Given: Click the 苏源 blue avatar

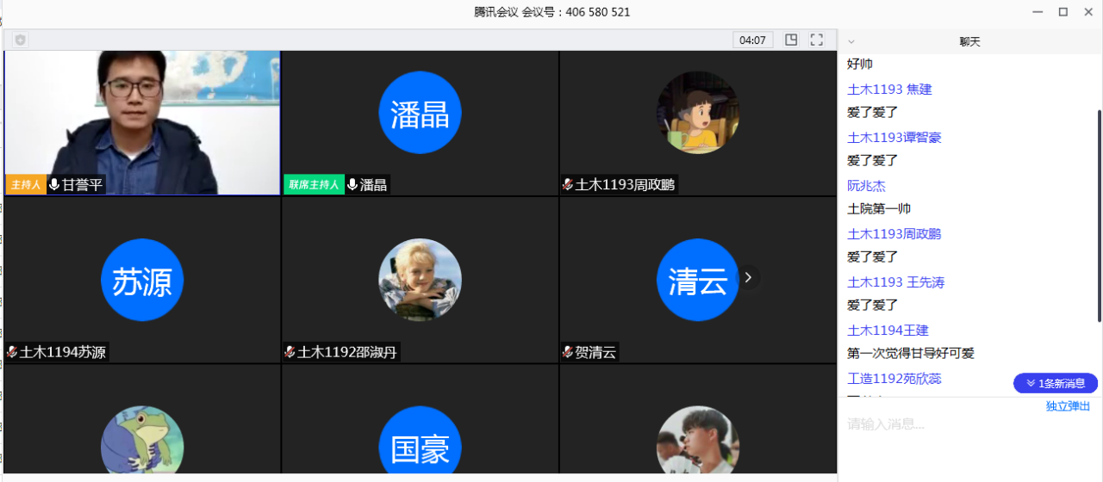Looking at the screenshot, I should tap(142, 281).
